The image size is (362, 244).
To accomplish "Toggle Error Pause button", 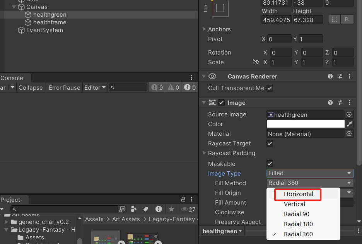I will [x=65, y=88].
